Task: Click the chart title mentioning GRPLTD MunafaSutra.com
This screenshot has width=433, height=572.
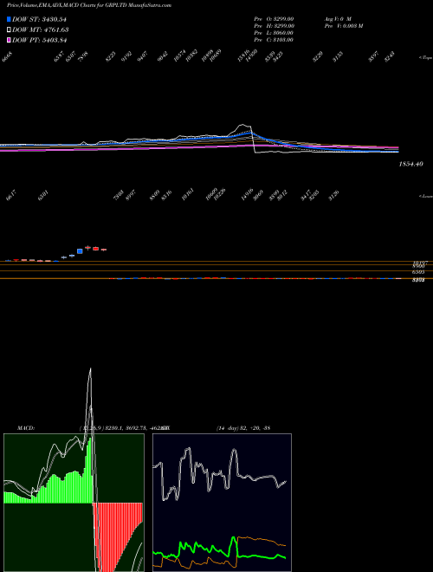Action: click(89, 5)
